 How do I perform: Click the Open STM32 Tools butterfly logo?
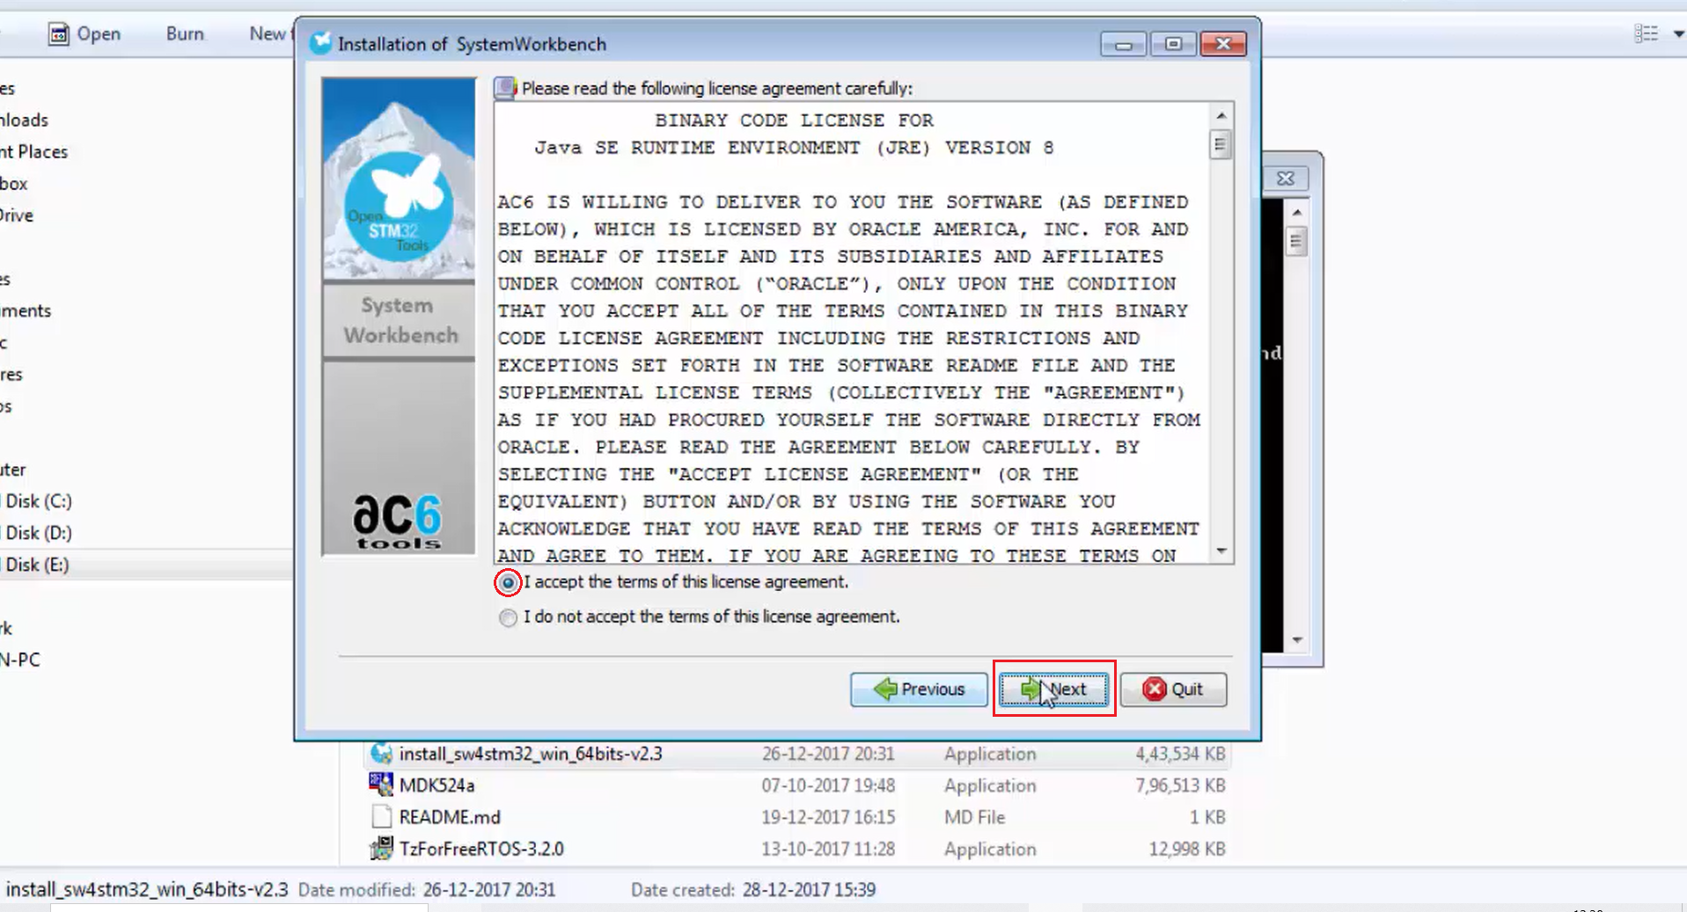click(x=399, y=206)
